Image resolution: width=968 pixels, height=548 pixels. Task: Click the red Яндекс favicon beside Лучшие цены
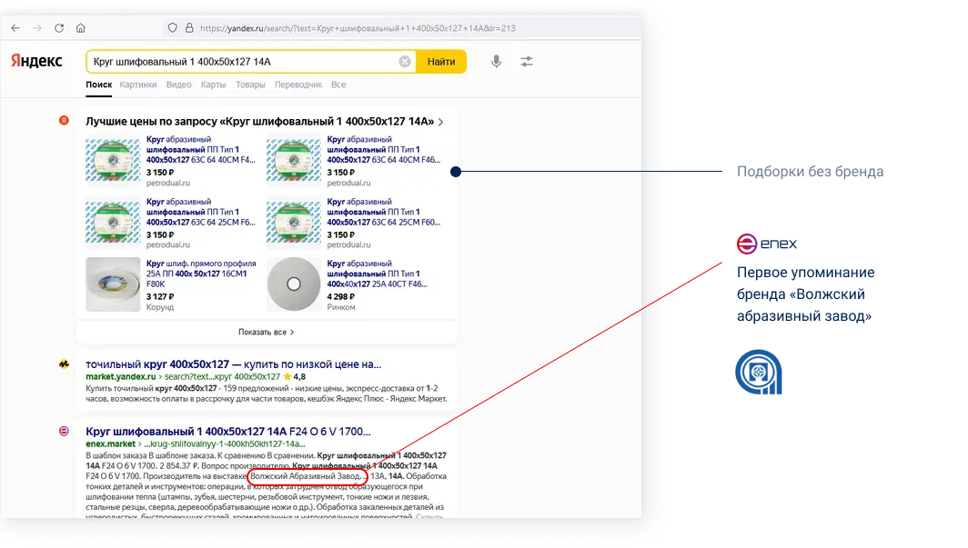coord(65,120)
